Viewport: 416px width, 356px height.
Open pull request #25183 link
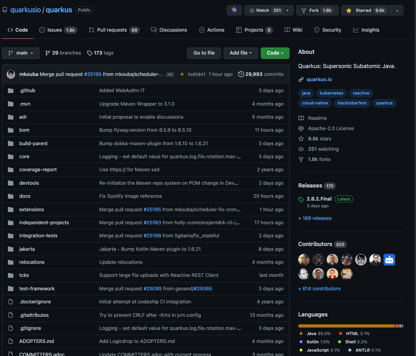pyautogui.click(x=152, y=223)
